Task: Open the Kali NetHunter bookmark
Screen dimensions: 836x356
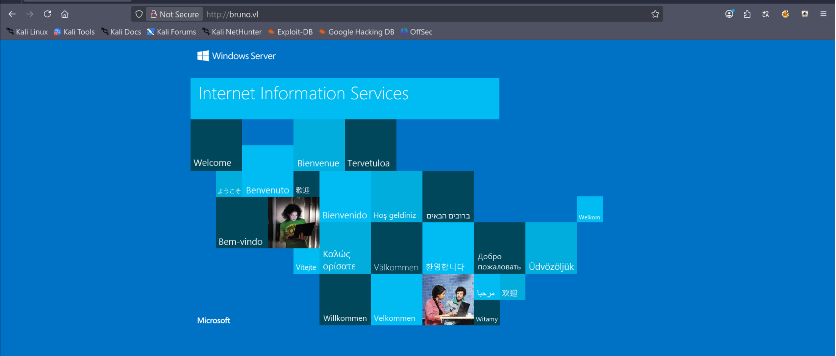Action: click(232, 32)
